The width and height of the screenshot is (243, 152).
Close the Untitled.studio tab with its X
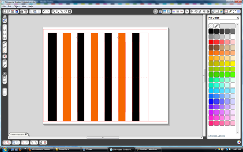click(26, 134)
